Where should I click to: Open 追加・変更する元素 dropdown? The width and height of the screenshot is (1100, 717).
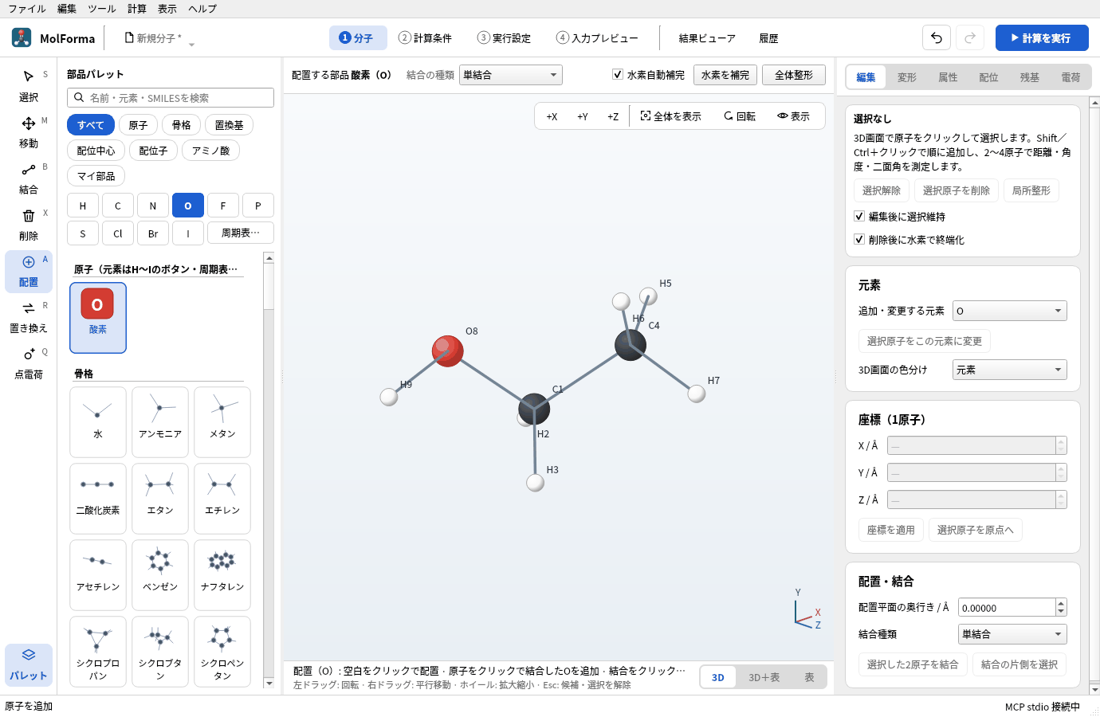[x=1010, y=311]
